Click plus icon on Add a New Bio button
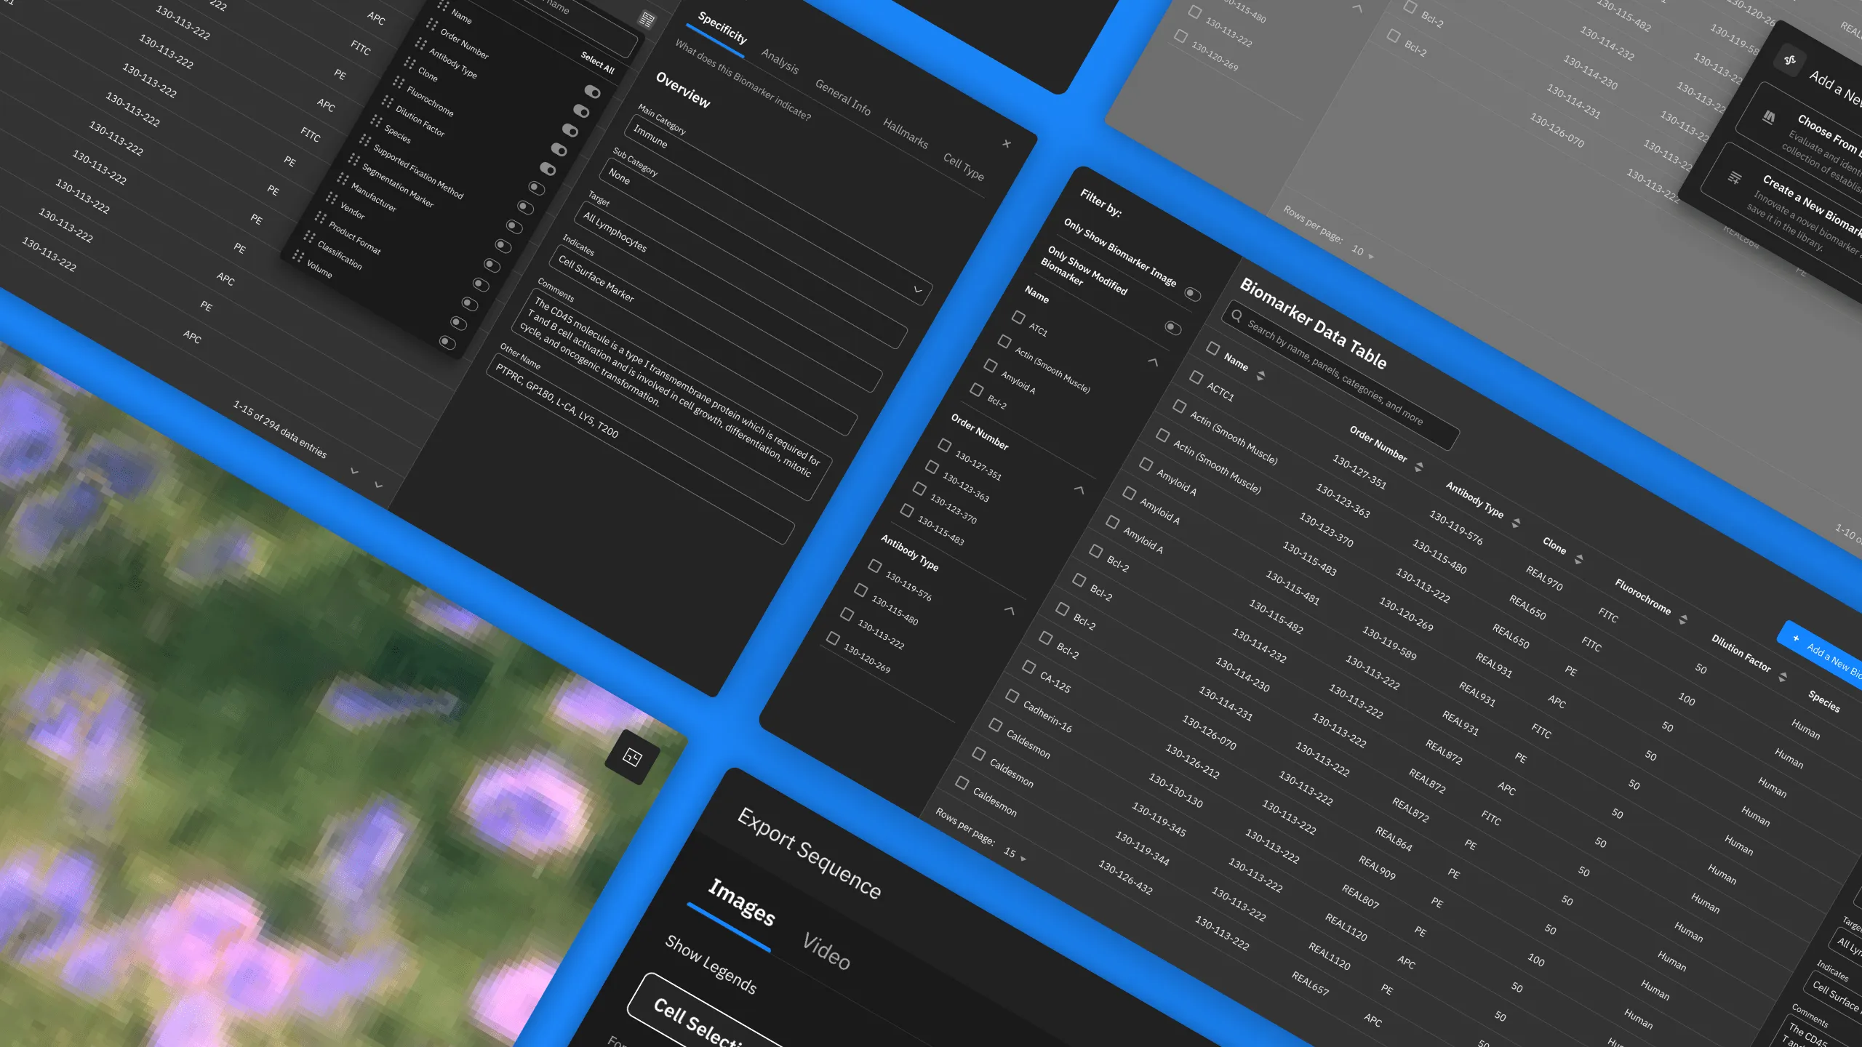This screenshot has height=1047, width=1862. [1796, 638]
